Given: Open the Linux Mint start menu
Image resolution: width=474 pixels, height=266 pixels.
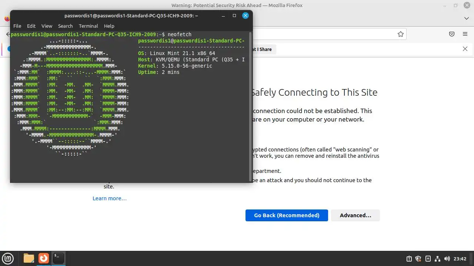Looking at the screenshot, I should 8,258.
